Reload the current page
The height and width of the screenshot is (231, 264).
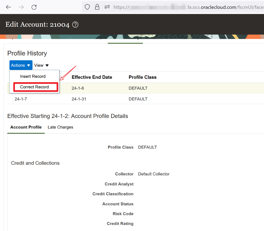(x=34, y=7)
